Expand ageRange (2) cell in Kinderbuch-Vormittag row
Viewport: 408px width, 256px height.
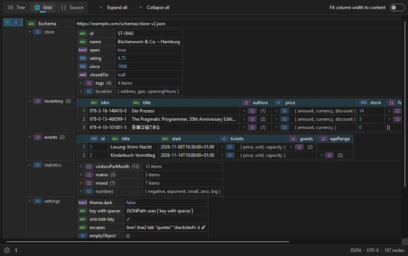point(321,155)
